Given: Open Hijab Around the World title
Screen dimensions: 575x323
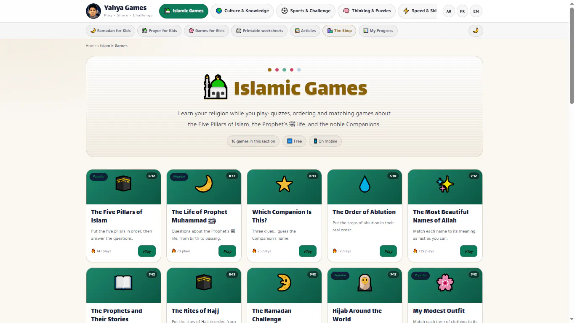Looking at the screenshot, I should click(357, 315).
